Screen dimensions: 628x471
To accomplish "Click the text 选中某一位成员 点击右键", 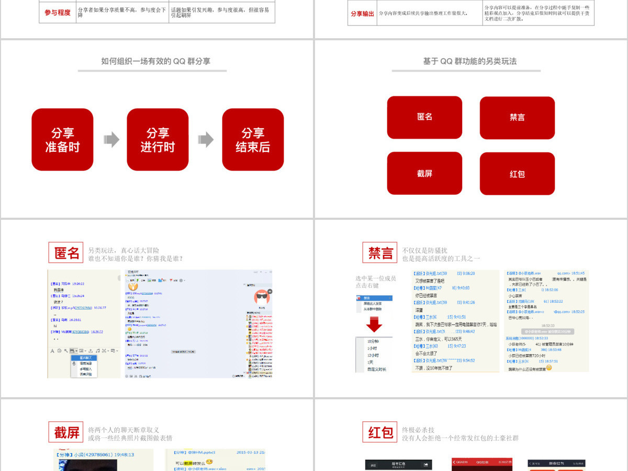I will click(376, 282).
